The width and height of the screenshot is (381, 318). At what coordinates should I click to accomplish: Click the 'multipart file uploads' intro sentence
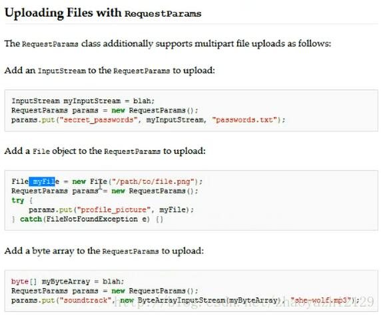click(x=168, y=44)
